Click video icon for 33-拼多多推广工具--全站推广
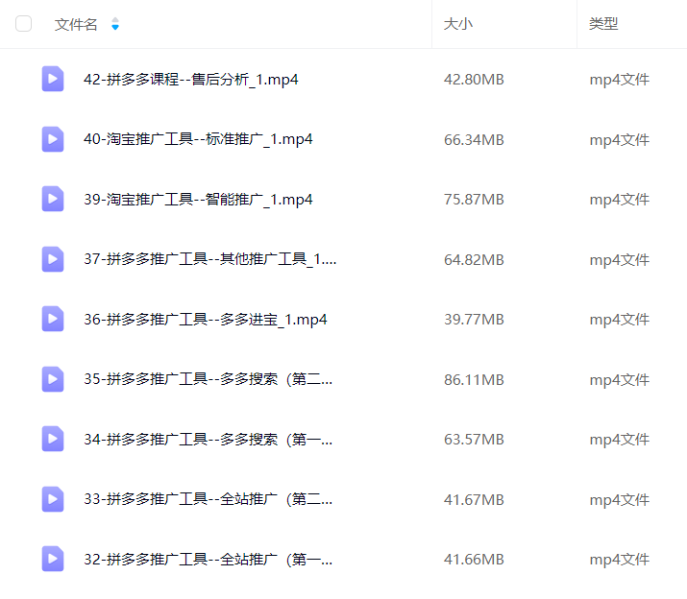687x599 pixels. click(x=53, y=499)
